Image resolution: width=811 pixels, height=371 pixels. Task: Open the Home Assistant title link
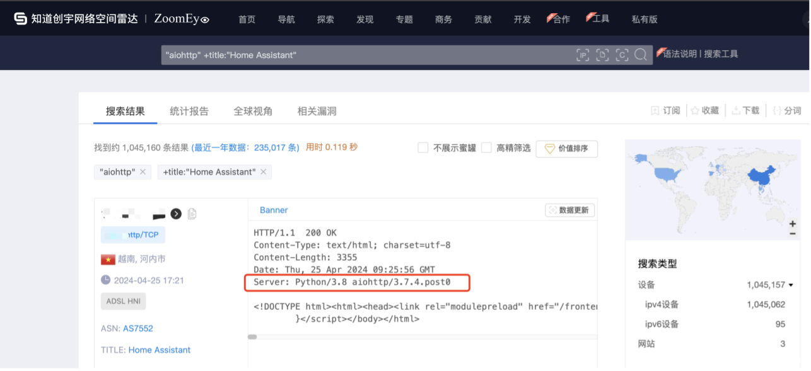(160, 350)
